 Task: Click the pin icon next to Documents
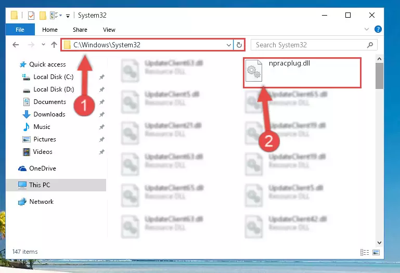click(x=101, y=102)
